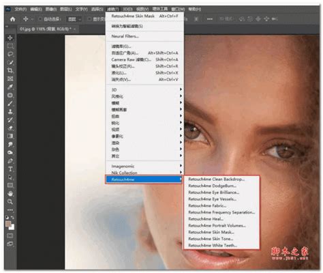
Task: Select the Dodge tool above the Pen tool
Action: 10,153
